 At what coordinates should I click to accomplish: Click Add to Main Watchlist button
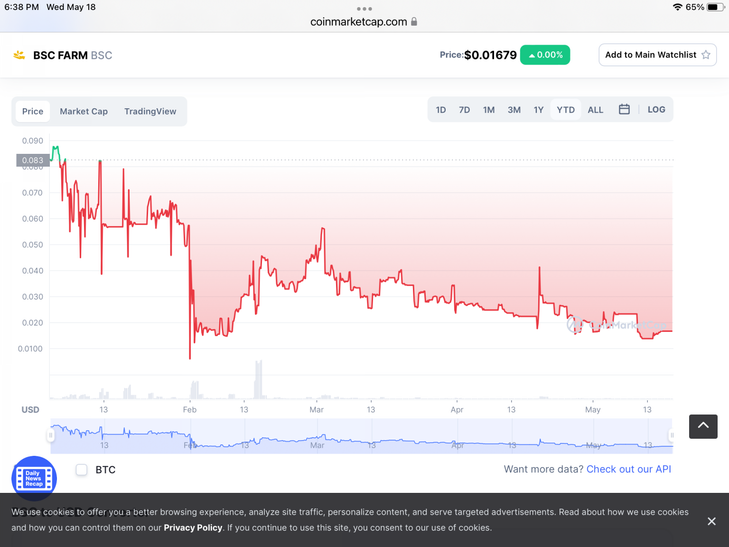[657, 55]
